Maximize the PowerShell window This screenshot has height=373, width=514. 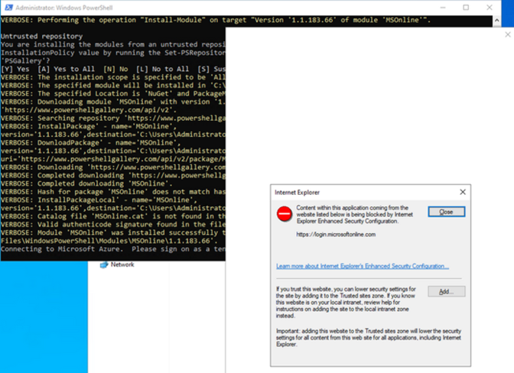[x=466, y=8]
